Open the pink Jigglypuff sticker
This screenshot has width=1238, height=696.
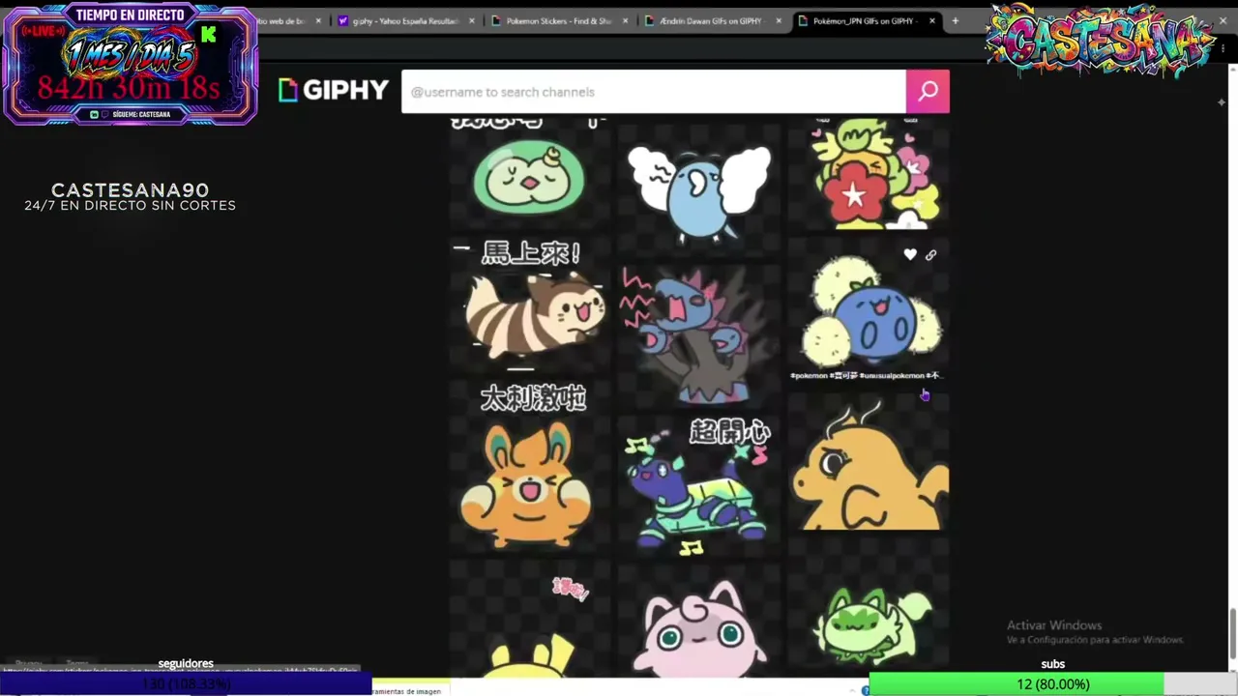pyautogui.click(x=699, y=623)
